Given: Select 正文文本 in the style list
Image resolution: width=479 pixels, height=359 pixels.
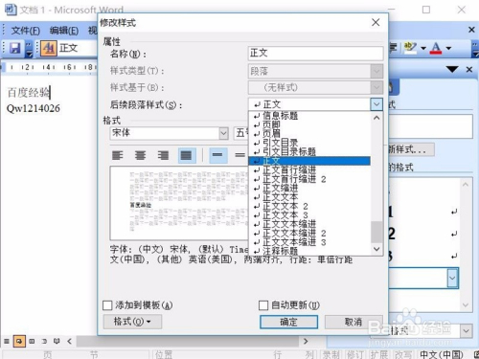Looking at the screenshot, I should coord(309,197).
